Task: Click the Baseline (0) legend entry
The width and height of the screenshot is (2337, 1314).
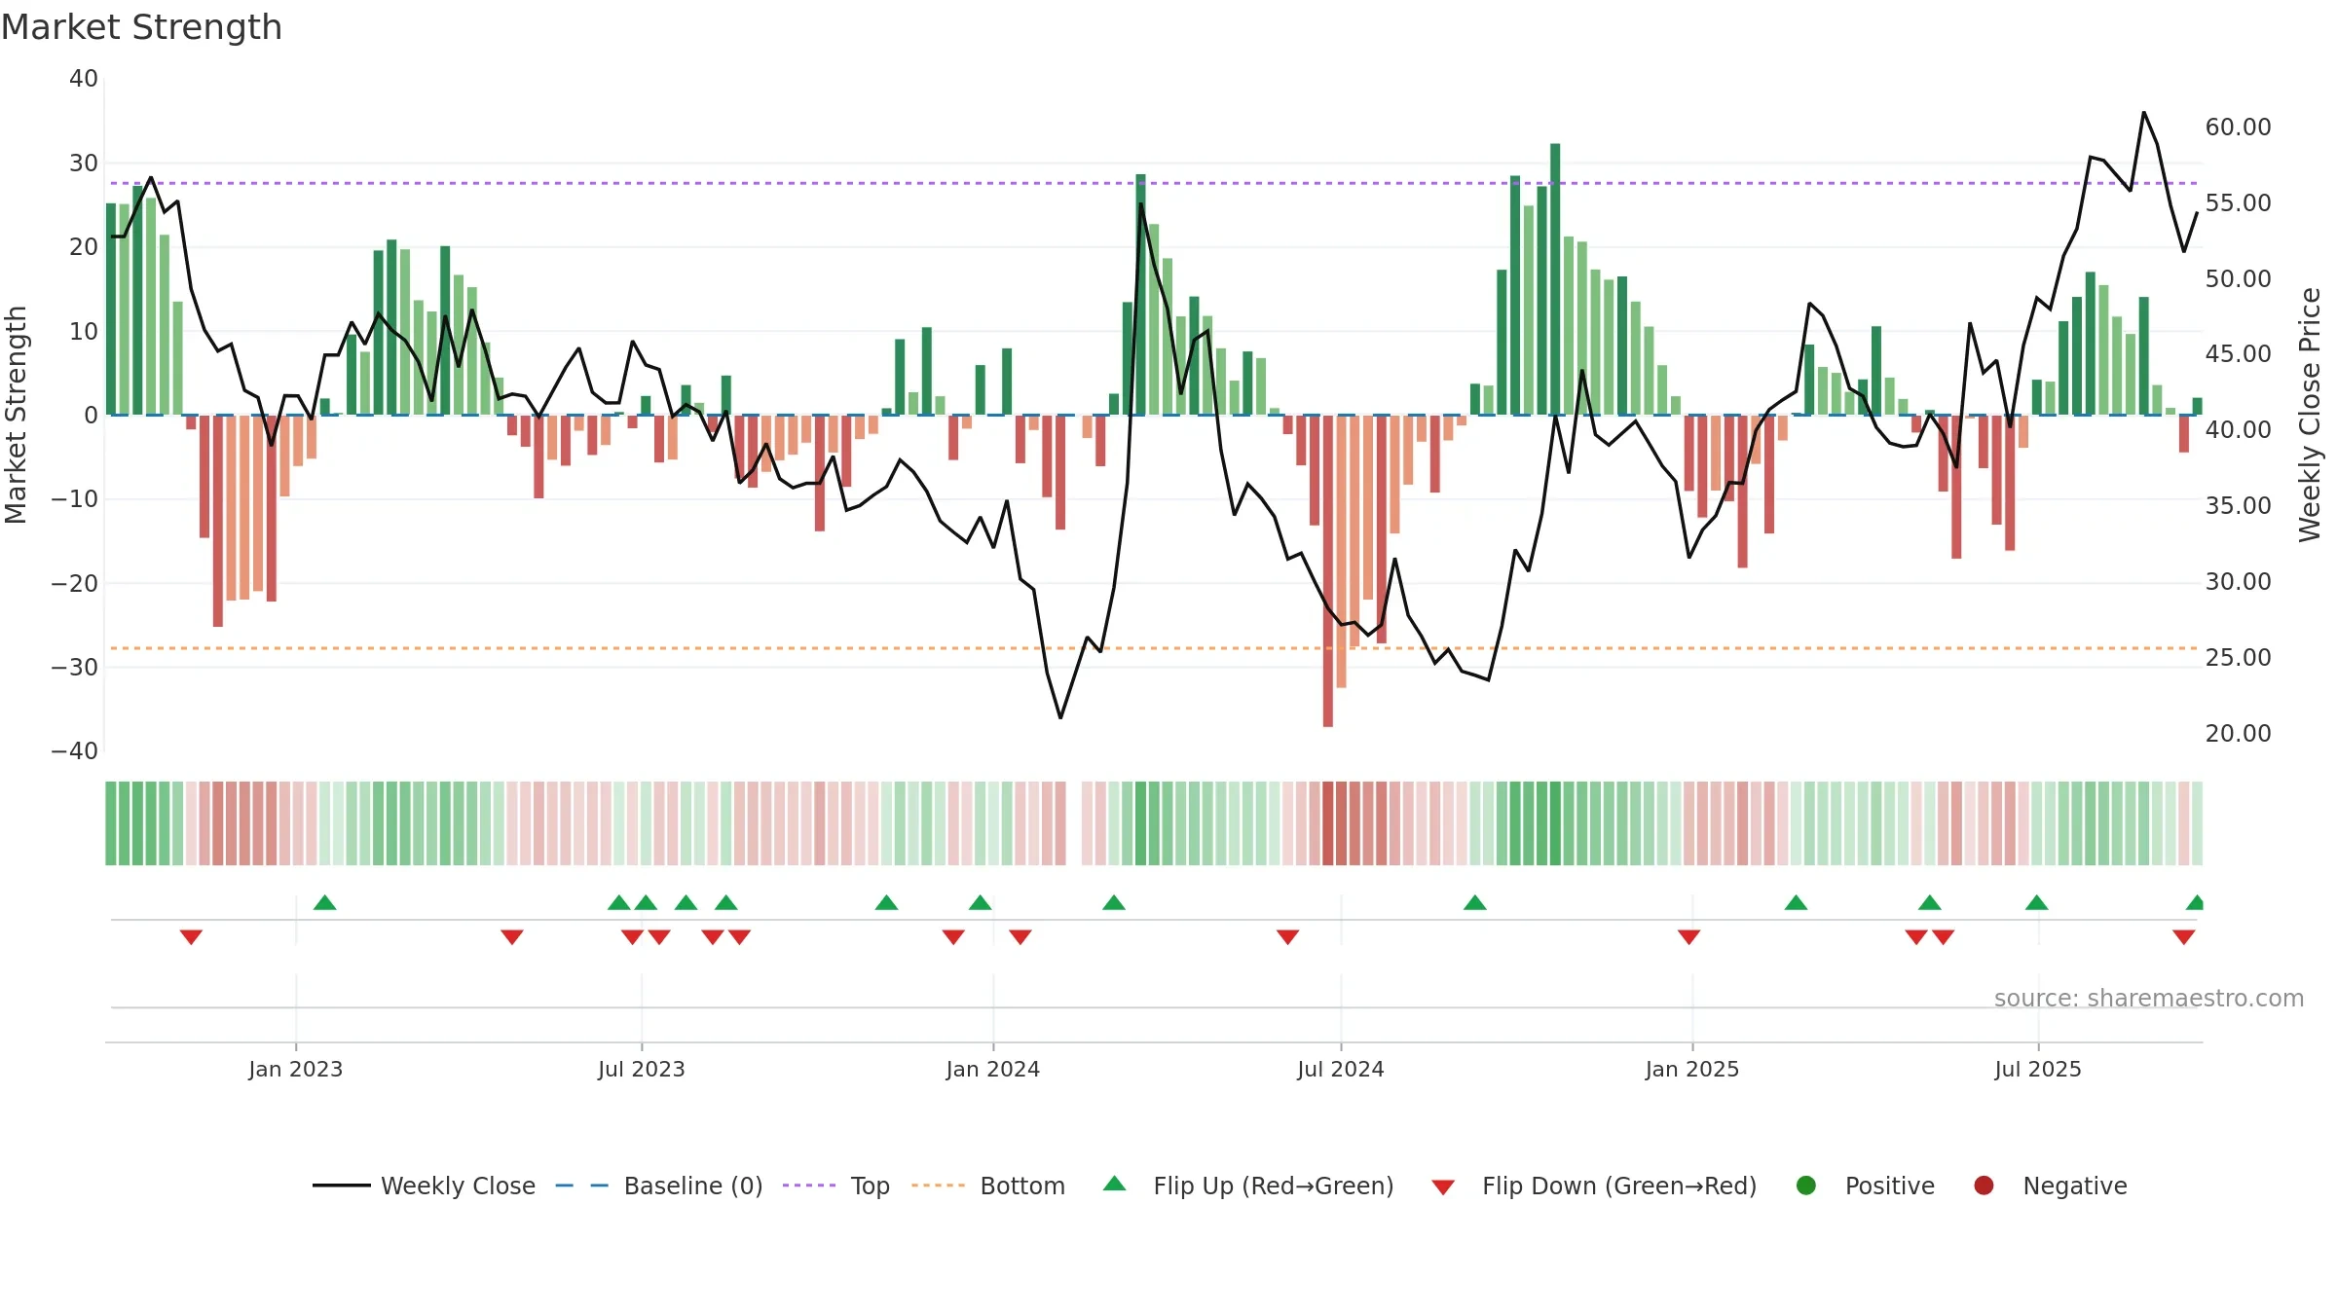Action: (659, 1186)
